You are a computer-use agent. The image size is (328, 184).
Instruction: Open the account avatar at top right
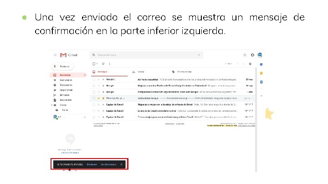pyautogui.click(x=260, y=55)
